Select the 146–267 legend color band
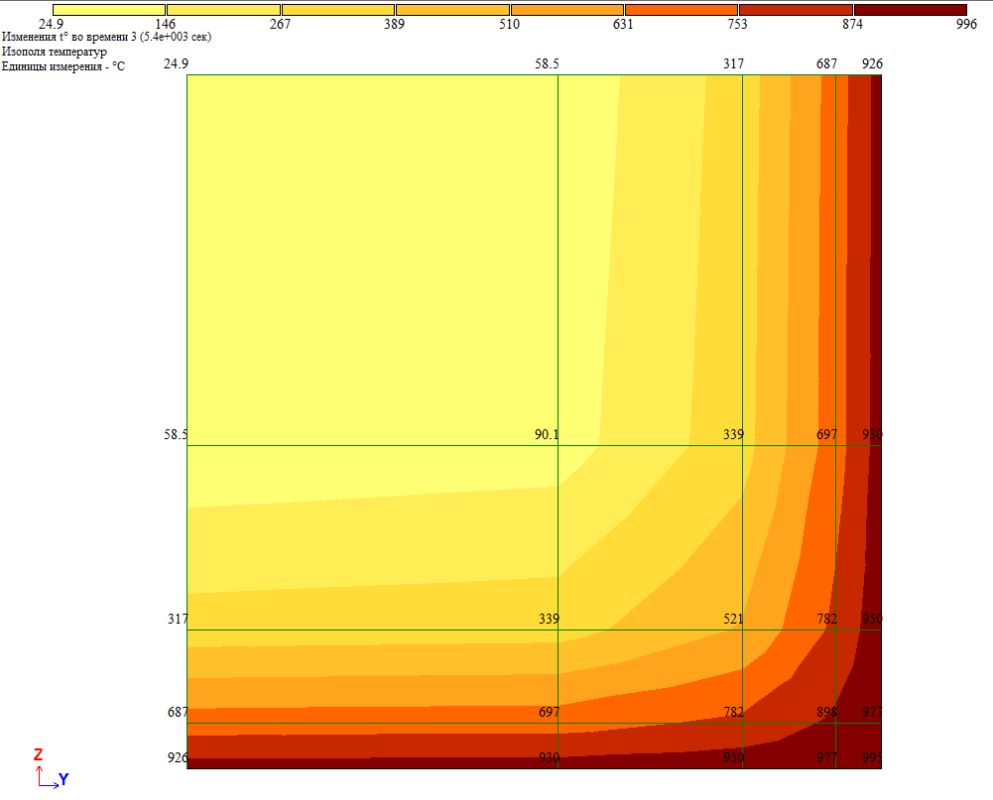 223,10
